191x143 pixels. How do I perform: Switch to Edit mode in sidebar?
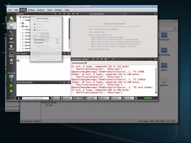click(x=11, y=26)
